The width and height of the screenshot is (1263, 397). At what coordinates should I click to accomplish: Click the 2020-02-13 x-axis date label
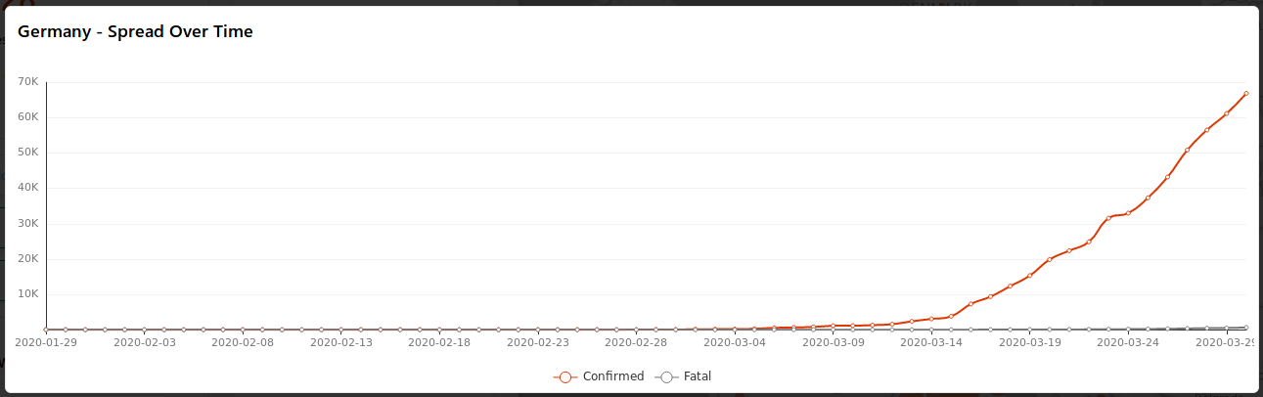click(x=340, y=343)
